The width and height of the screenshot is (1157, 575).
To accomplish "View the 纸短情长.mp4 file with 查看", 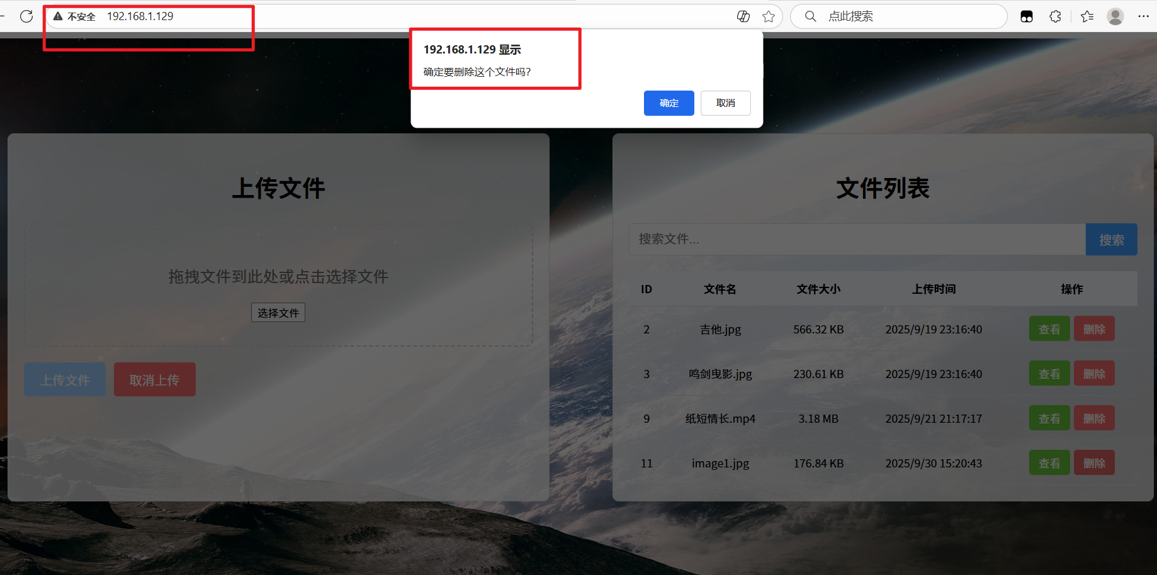I will (x=1049, y=418).
